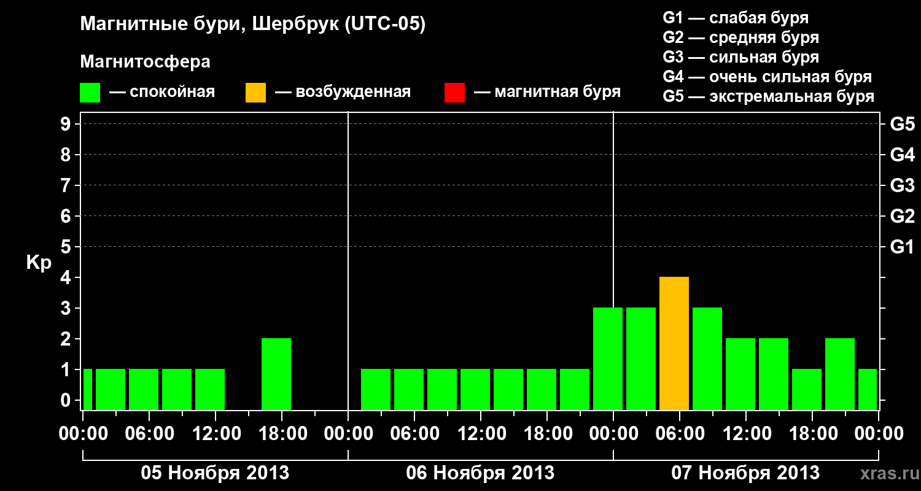Click the orange Kp 4 bar on 07 November
The image size is (921, 491).
click(x=674, y=343)
